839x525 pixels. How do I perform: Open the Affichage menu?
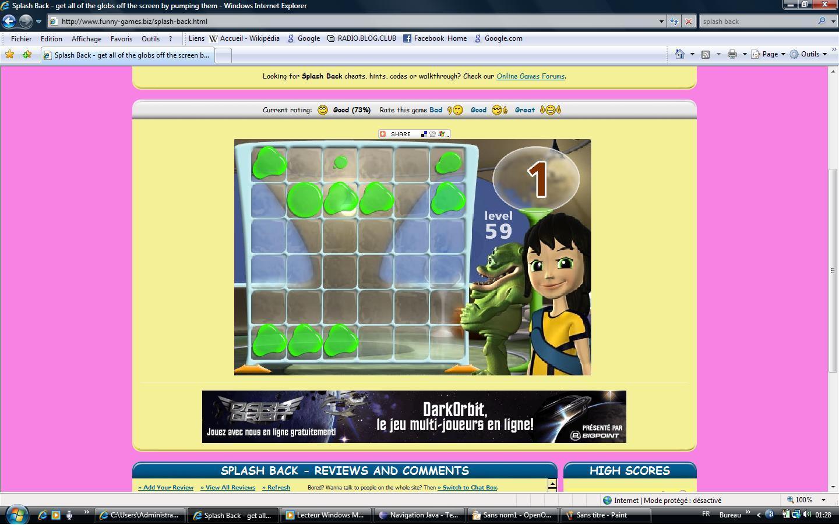tap(86, 39)
